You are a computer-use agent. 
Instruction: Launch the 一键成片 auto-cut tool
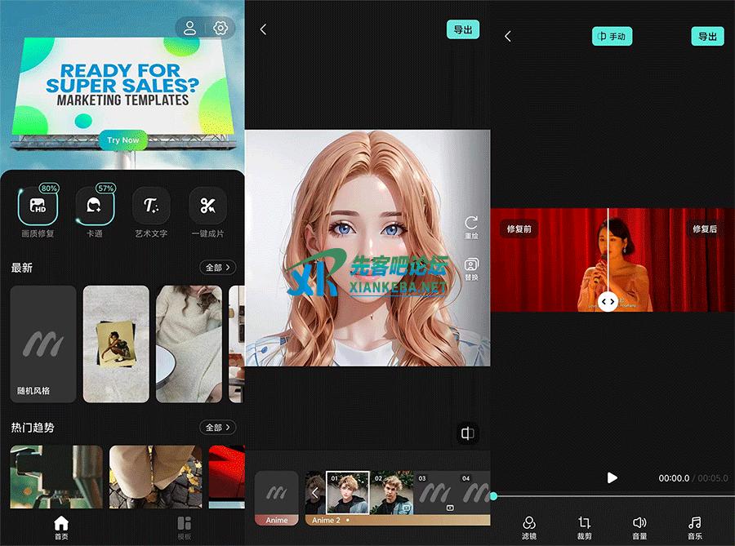coord(207,206)
